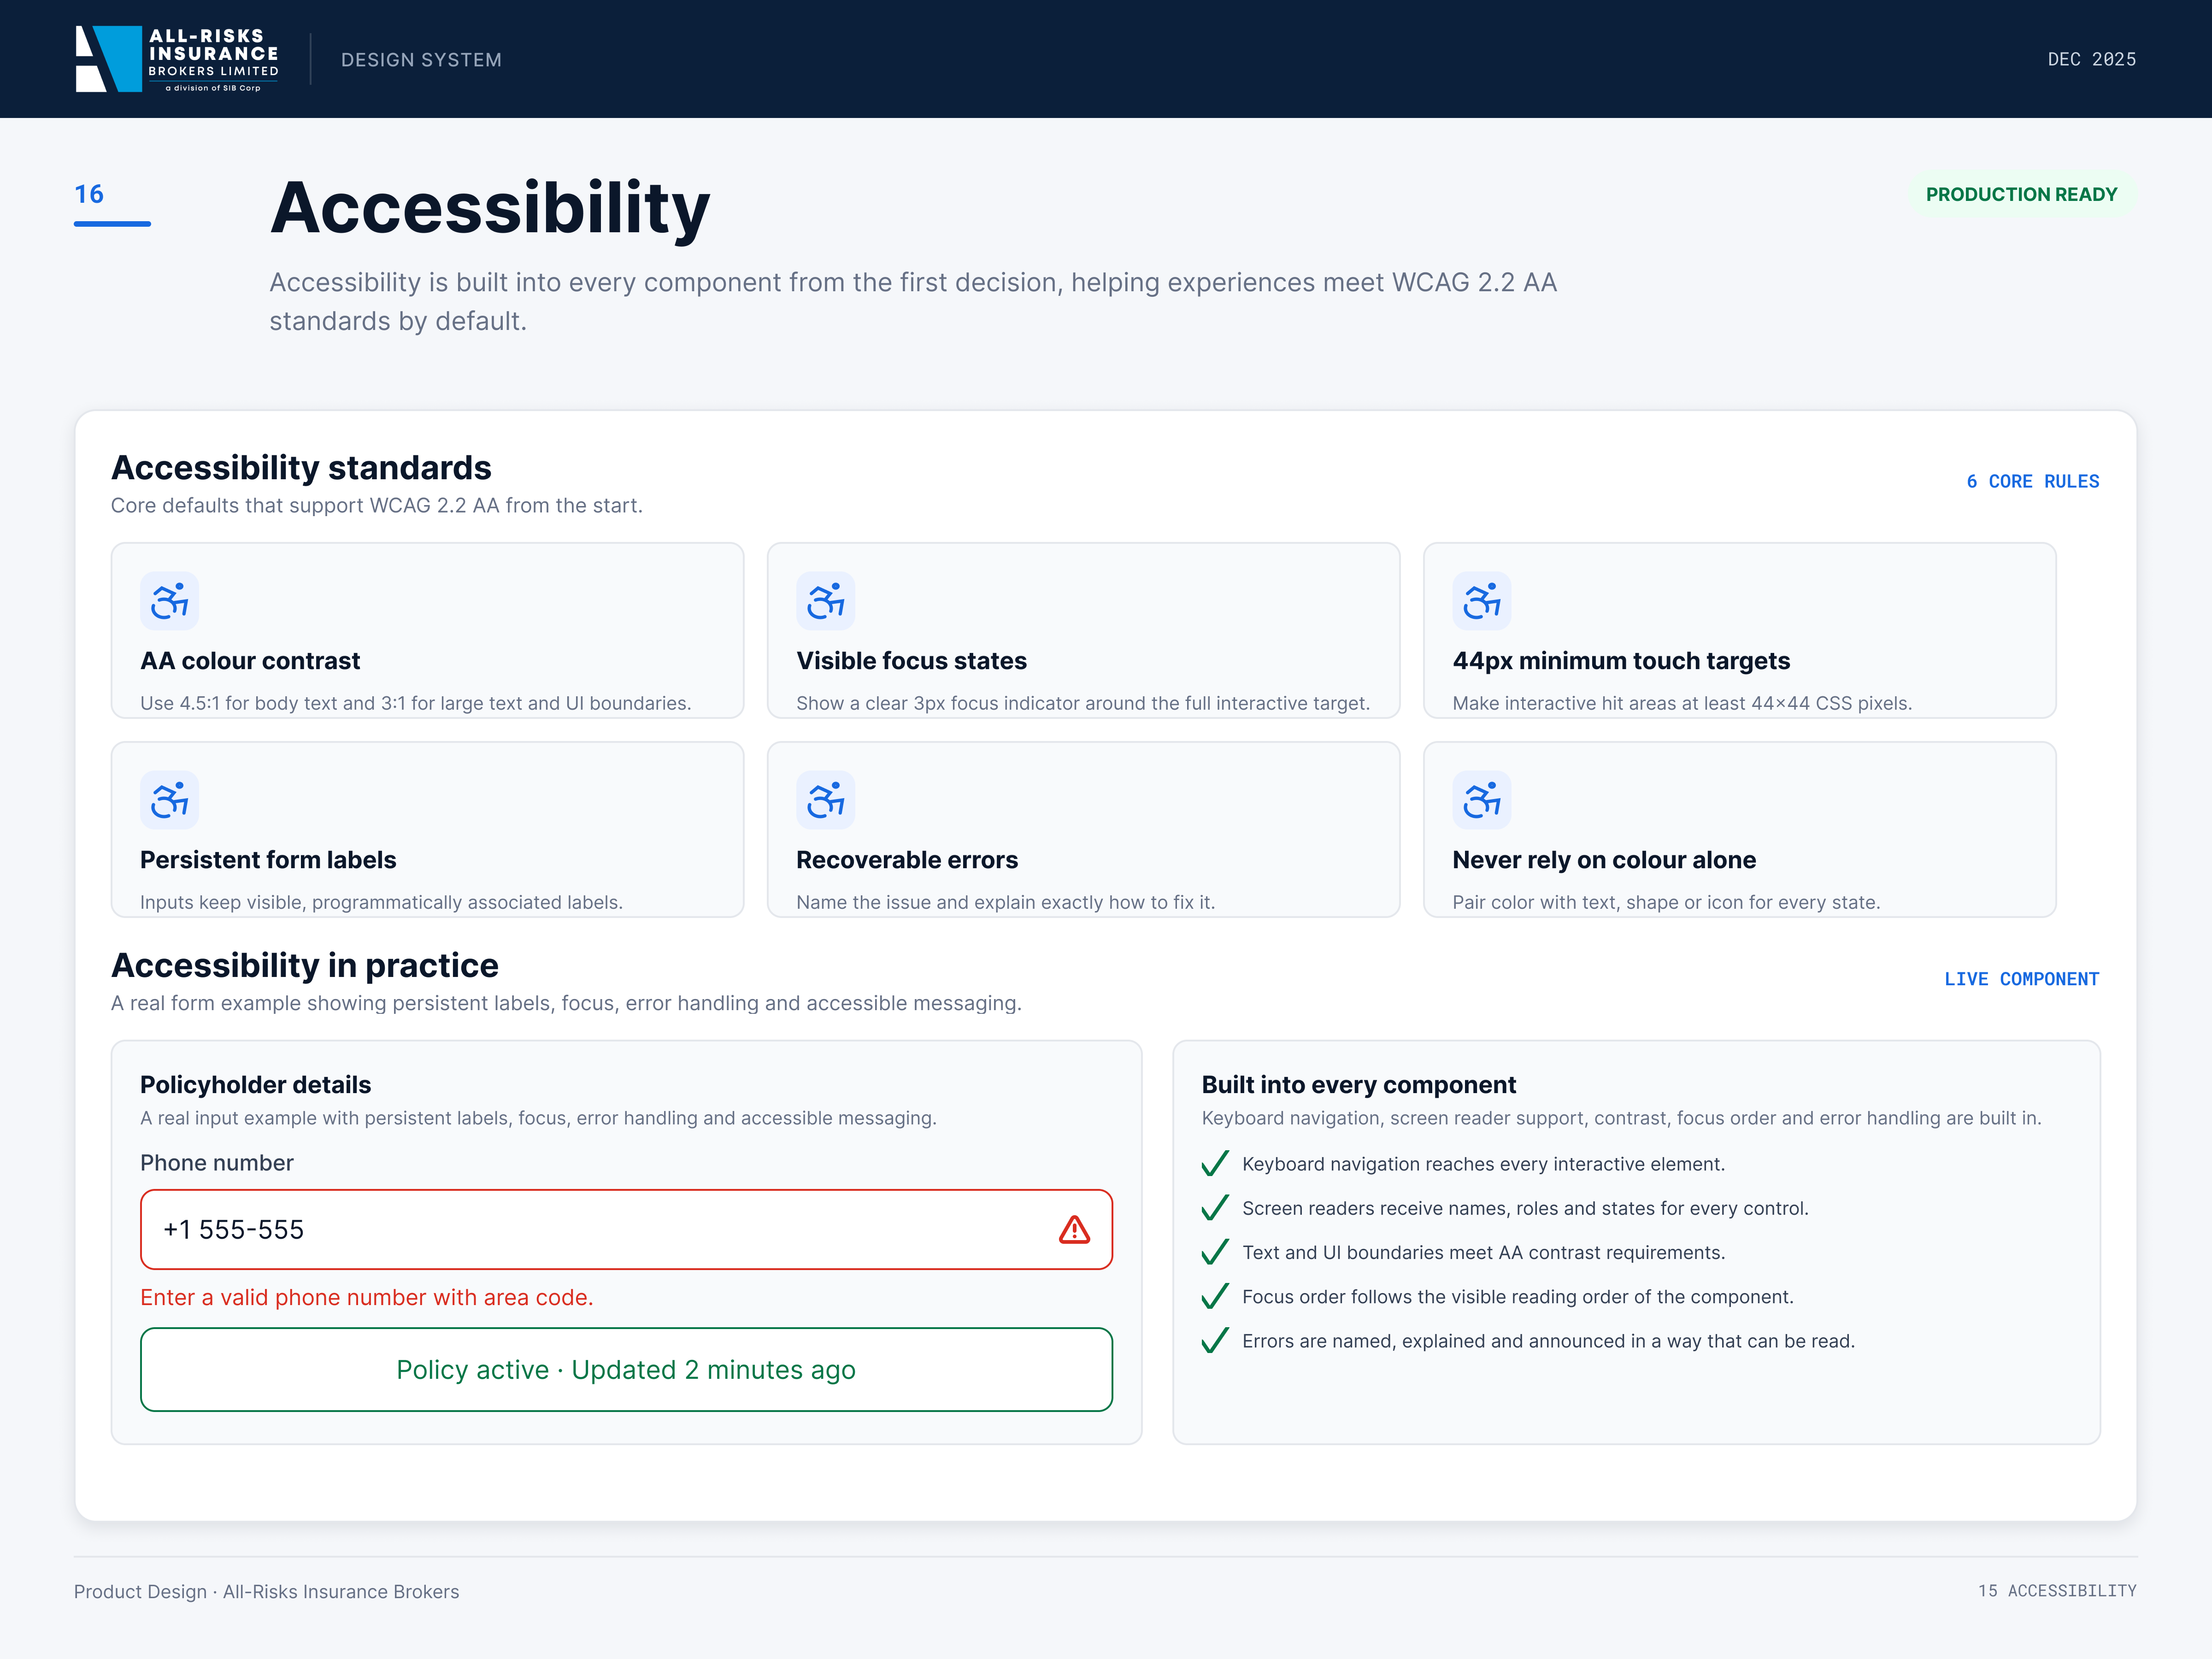The image size is (2212, 1659).
Task: Click the Name the issue and explain description
Action: [1005, 902]
